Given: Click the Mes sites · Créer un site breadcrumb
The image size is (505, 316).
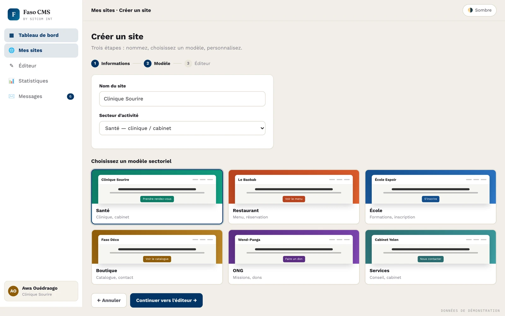Looking at the screenshot, I should click(121, 10).
